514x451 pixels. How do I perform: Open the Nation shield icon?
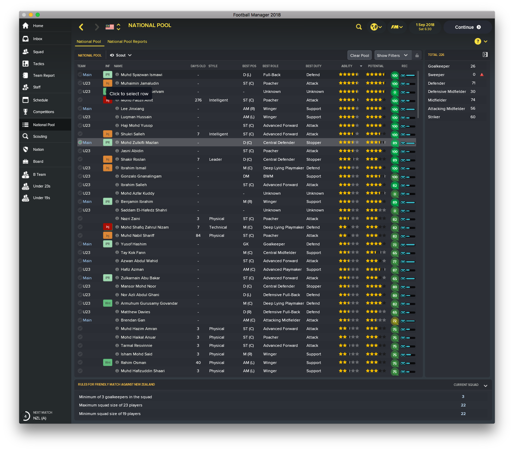26,149
